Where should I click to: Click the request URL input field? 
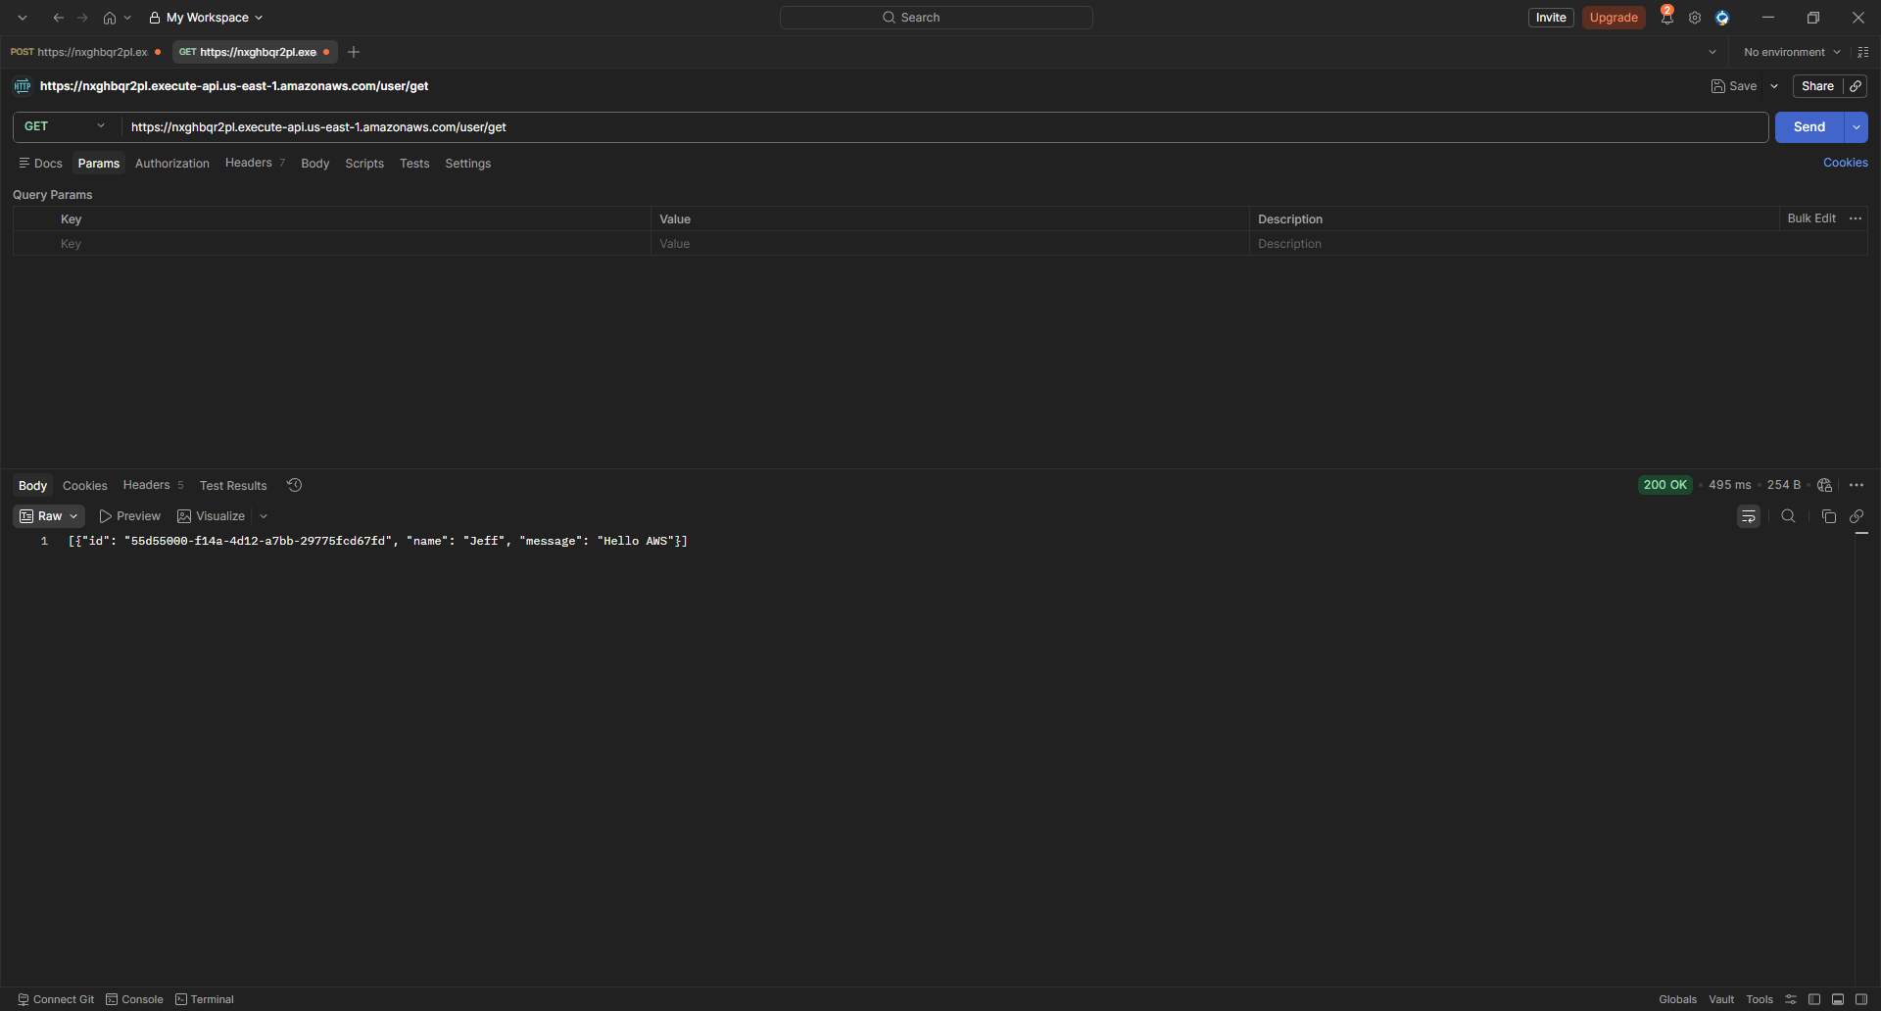[944, 127]
